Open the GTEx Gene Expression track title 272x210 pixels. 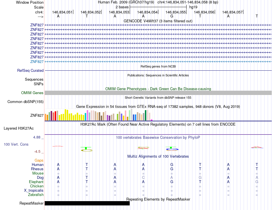point(158,106)
